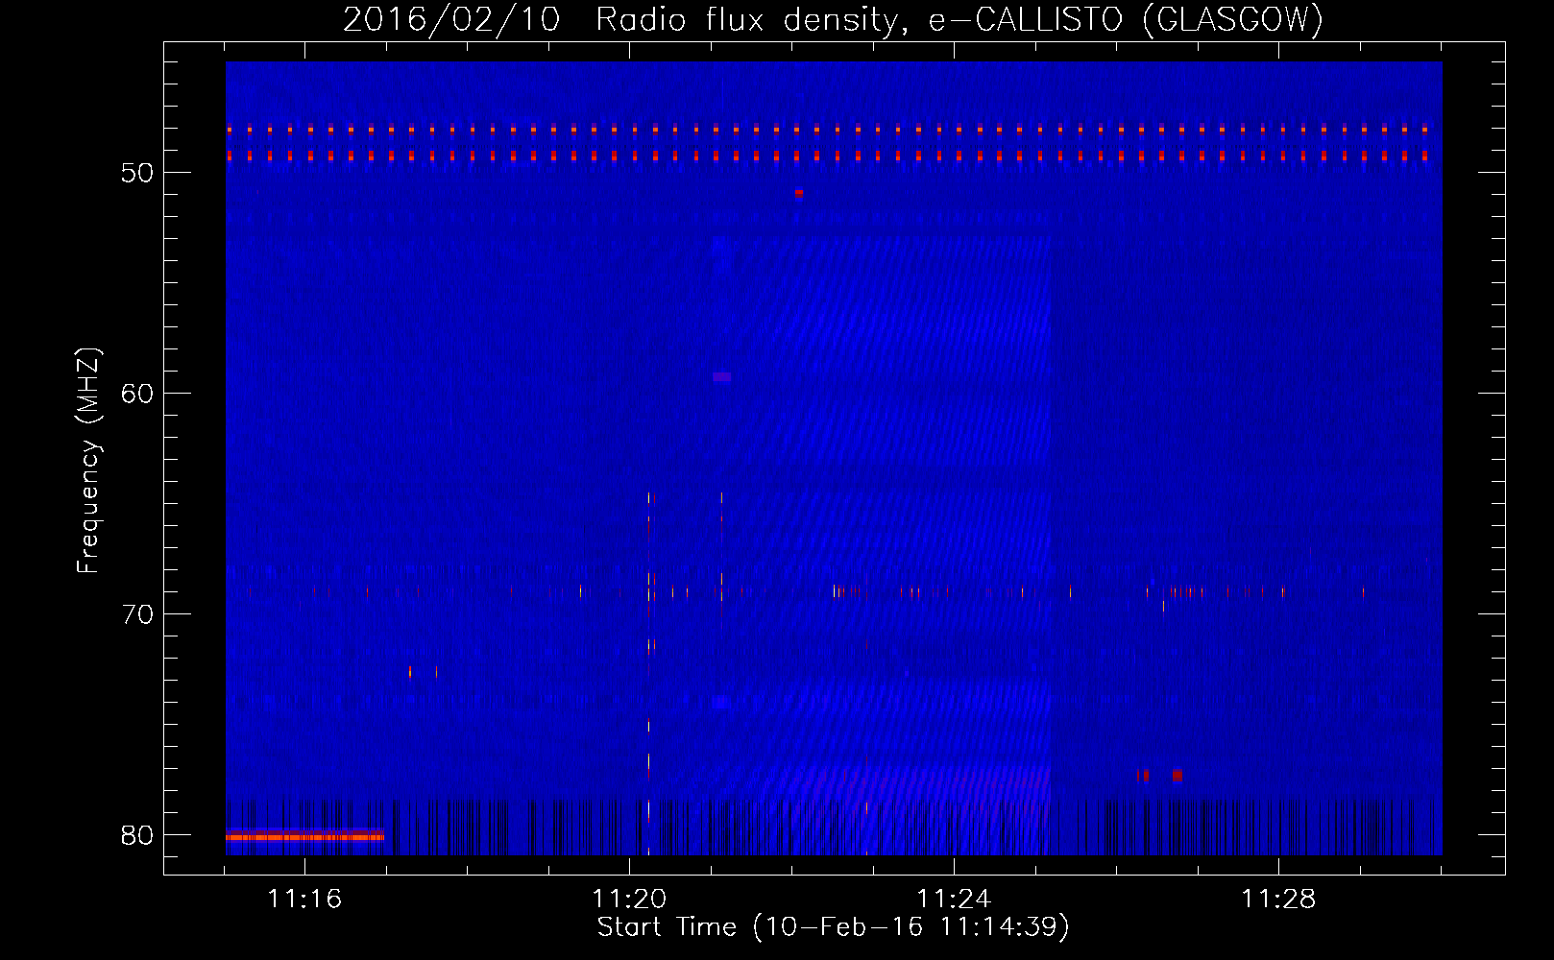Click the 11:20 time axis label
This screenshot has height=960, width=1554.
point(629,900)
